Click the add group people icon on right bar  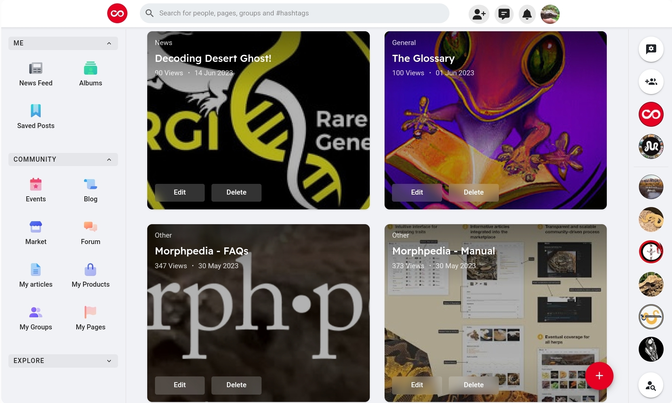[x=651, y=82]
